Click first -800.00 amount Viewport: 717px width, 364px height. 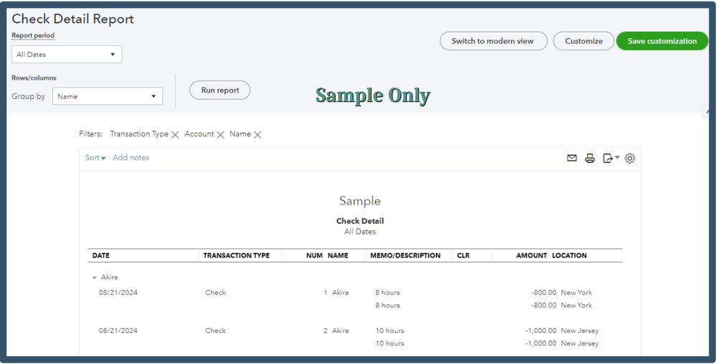coord(544,293)
